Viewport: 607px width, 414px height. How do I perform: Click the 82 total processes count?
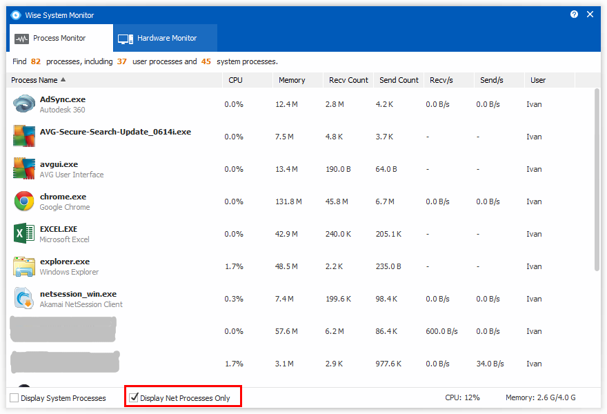pyautogui.click(x=36, y=61)
